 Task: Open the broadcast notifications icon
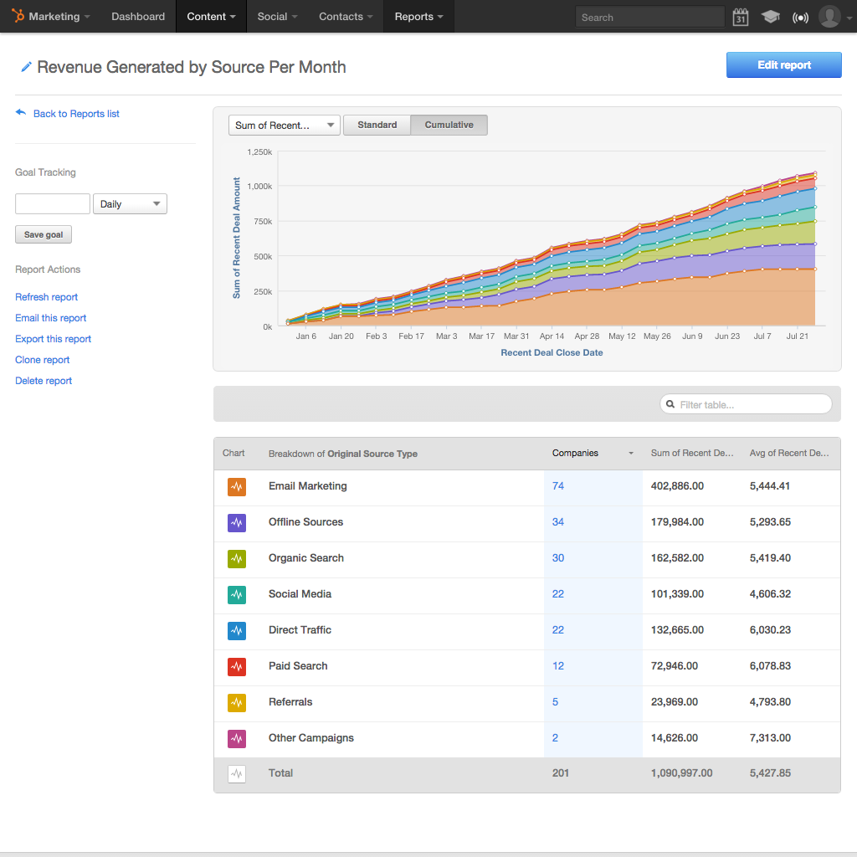tap(800, 17)
